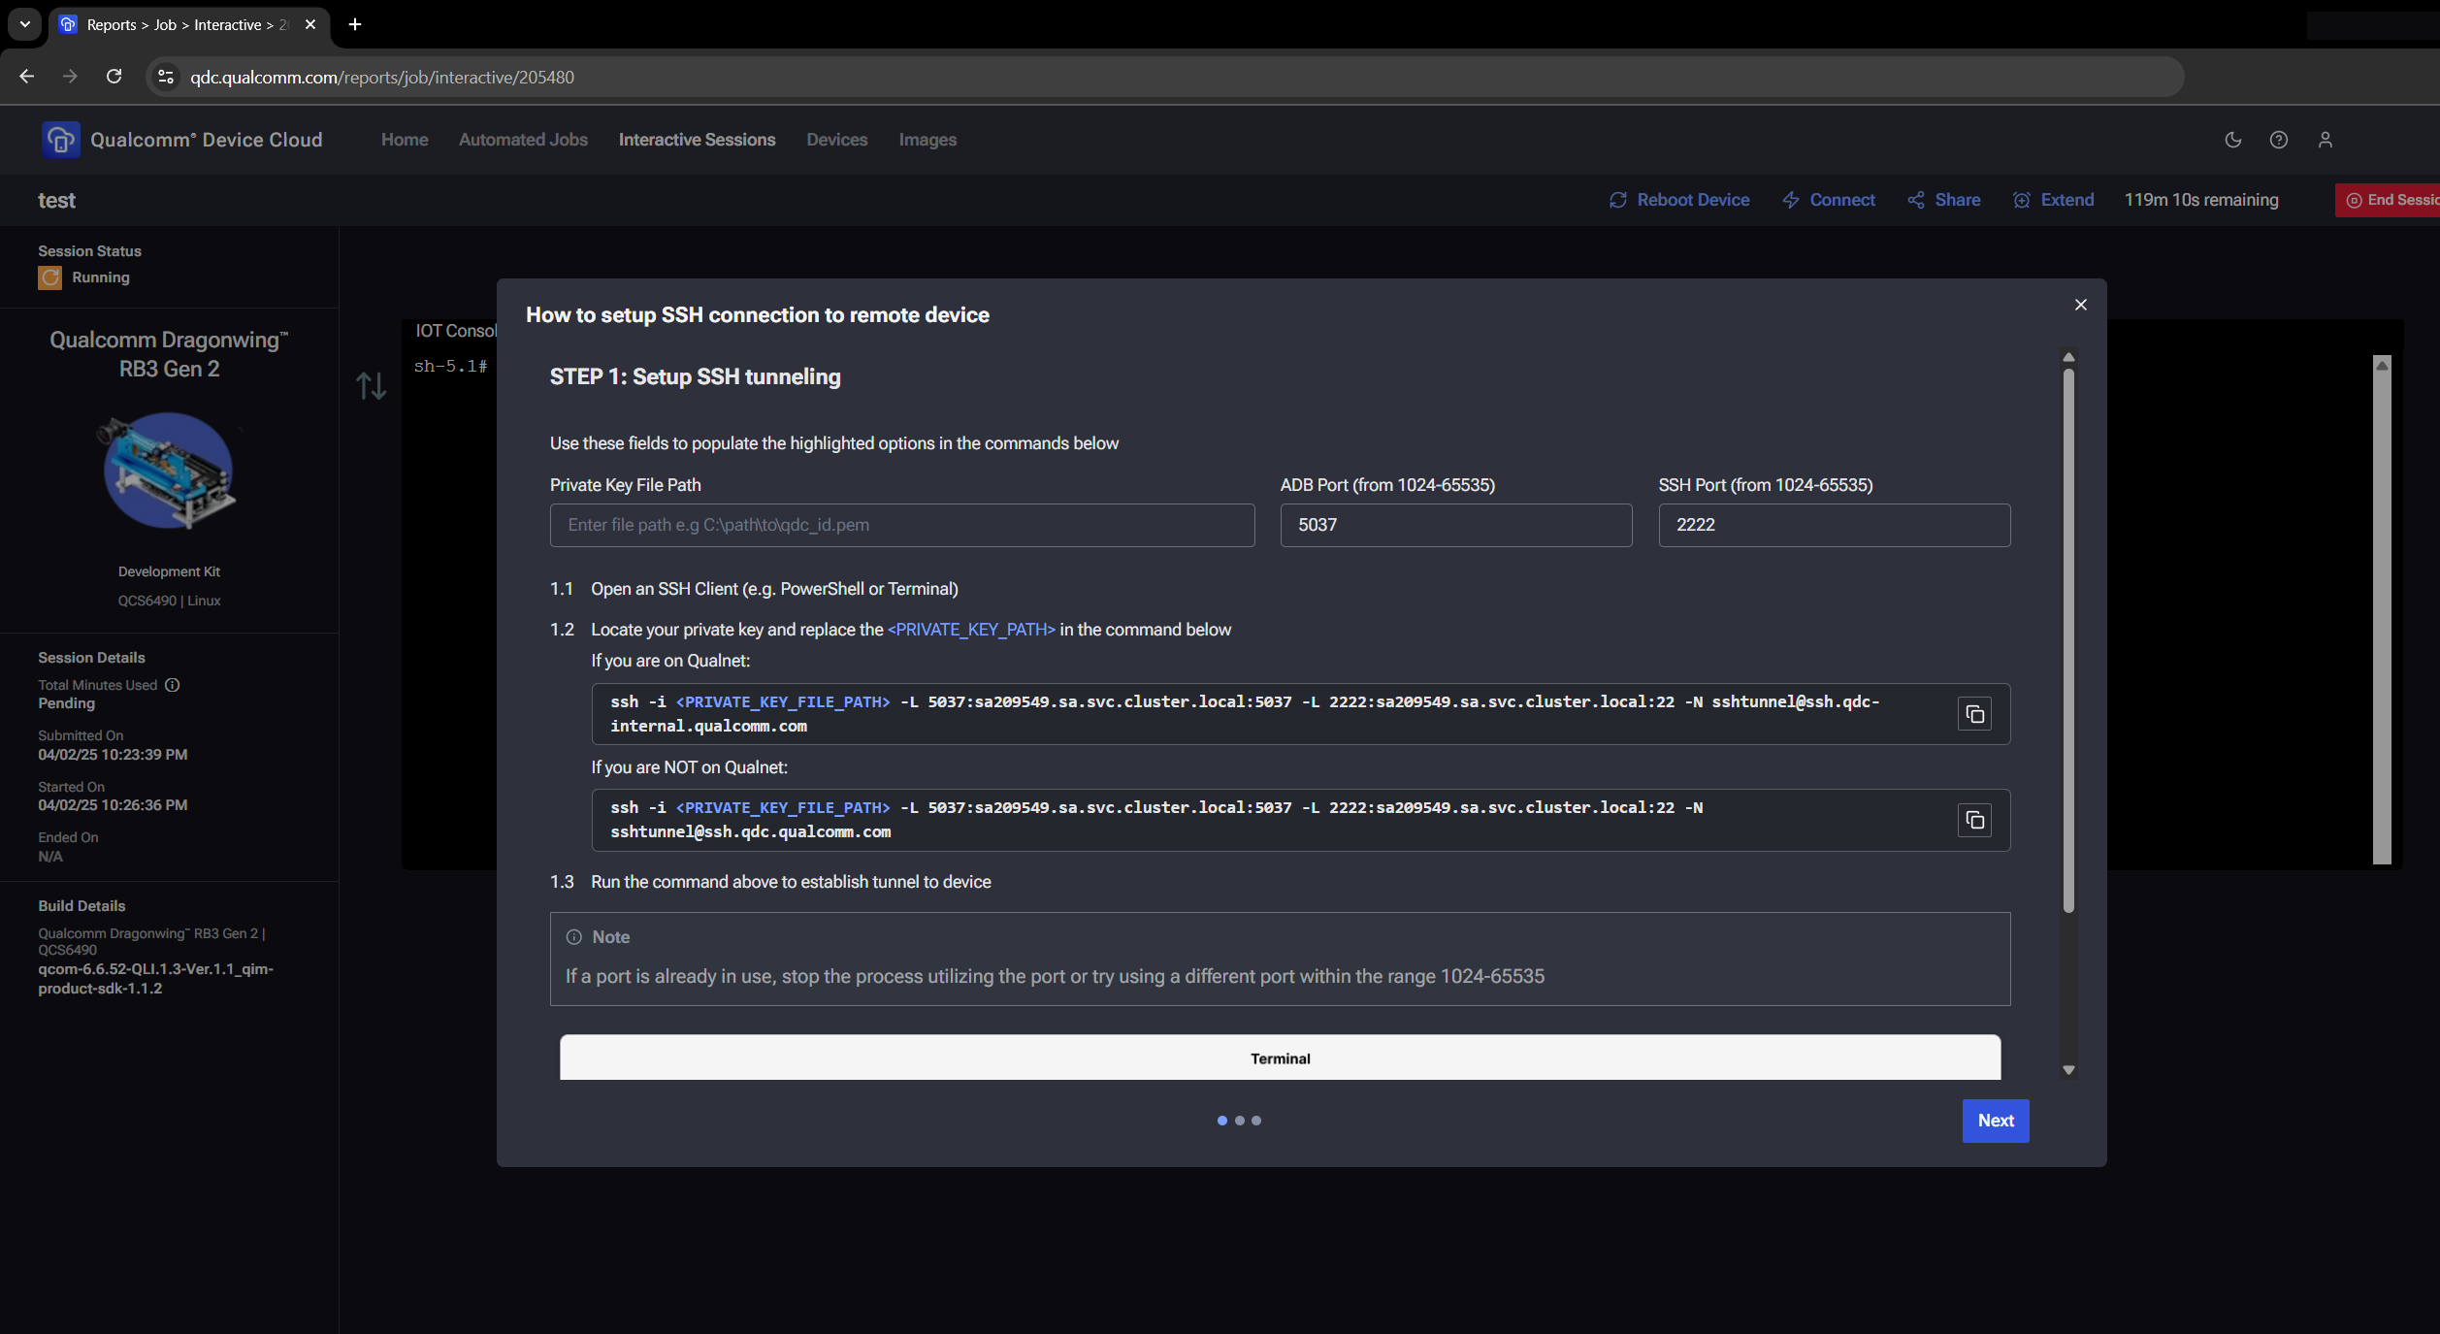Open the user account profile icon

click(x=2326, y=140)
